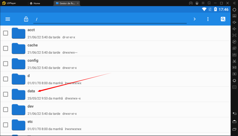This screenshot has width=238, height=136.
Task: Close the Gestor de fic... tab
Action: point(78,3)
